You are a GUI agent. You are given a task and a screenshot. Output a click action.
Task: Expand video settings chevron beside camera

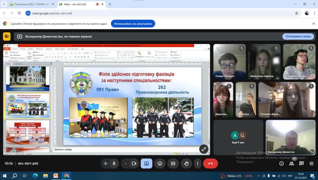pos(126,164)
